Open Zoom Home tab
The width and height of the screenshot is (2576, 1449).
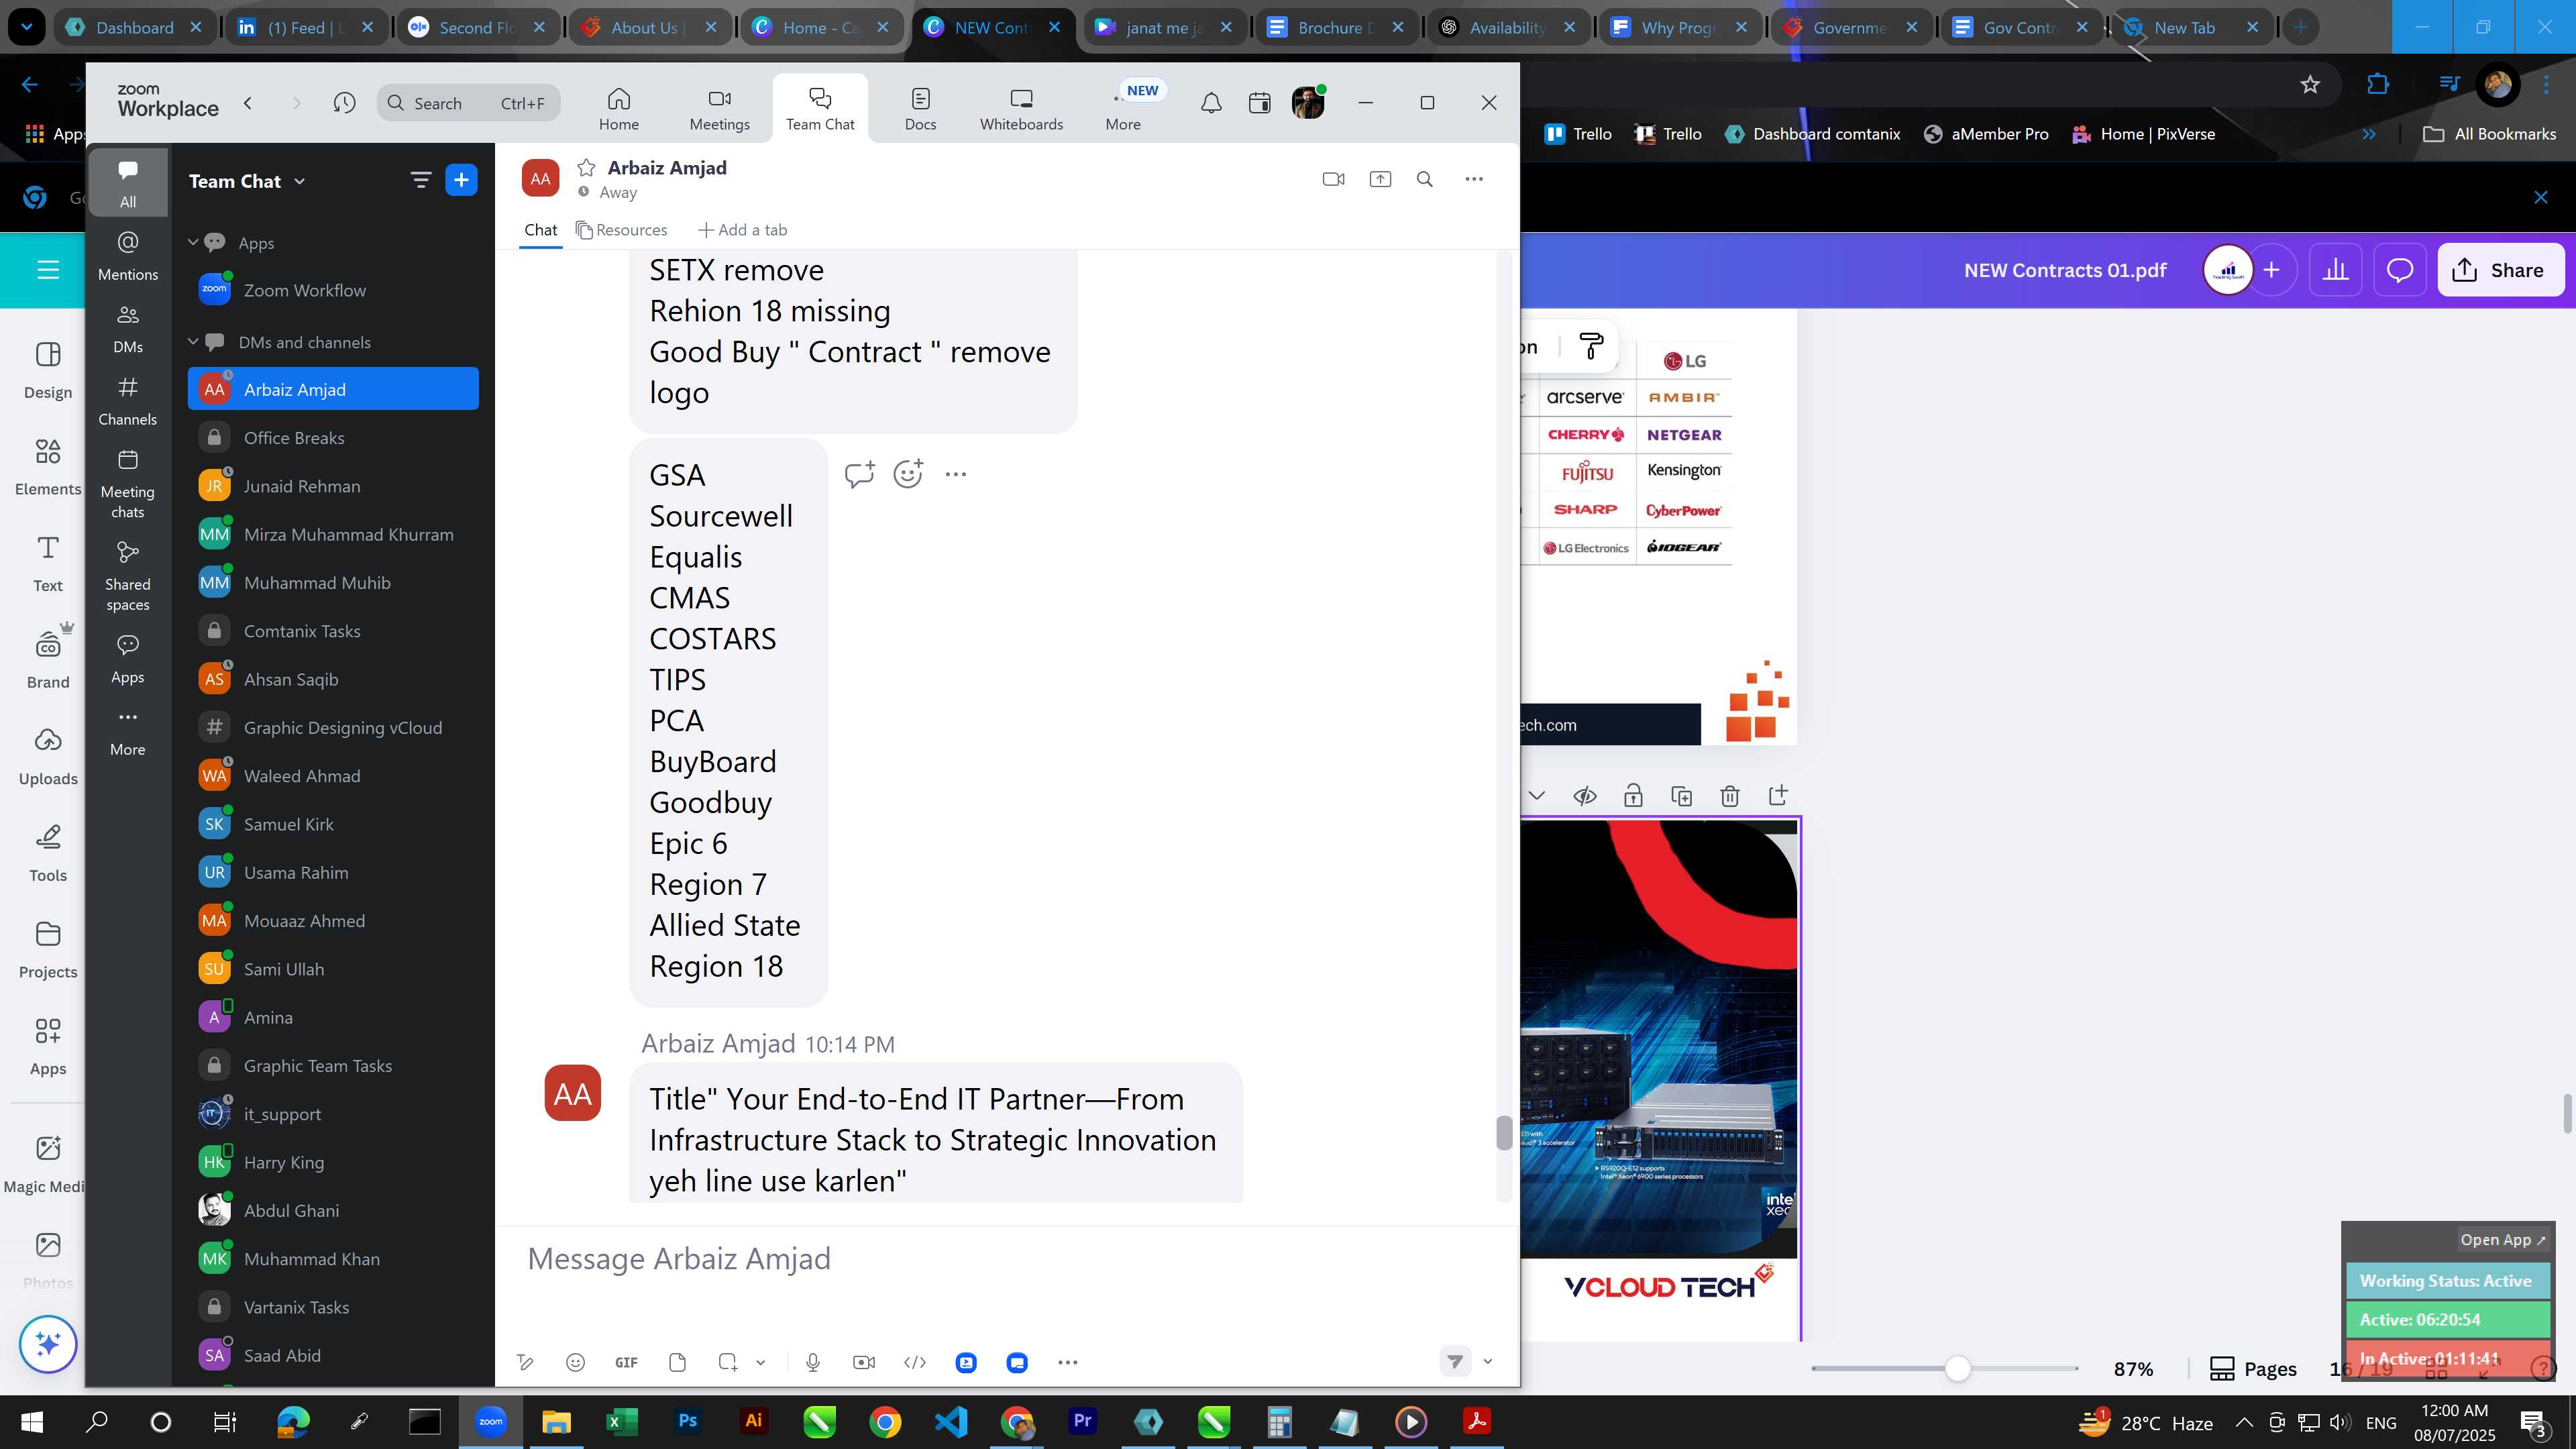coord(618,109)
